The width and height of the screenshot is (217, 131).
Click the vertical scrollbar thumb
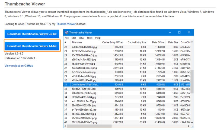[192, 82]
